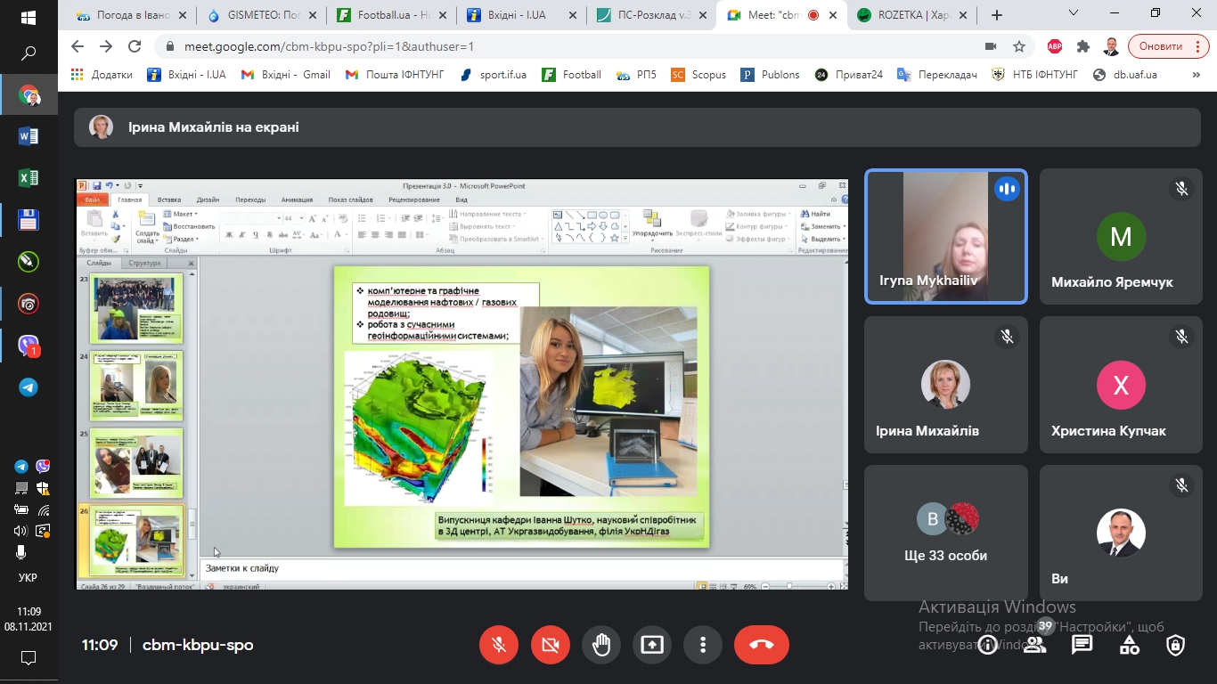Switch УКР input language indicator
This screenshot has width=1217, height=684.
[x=28, y=578]
